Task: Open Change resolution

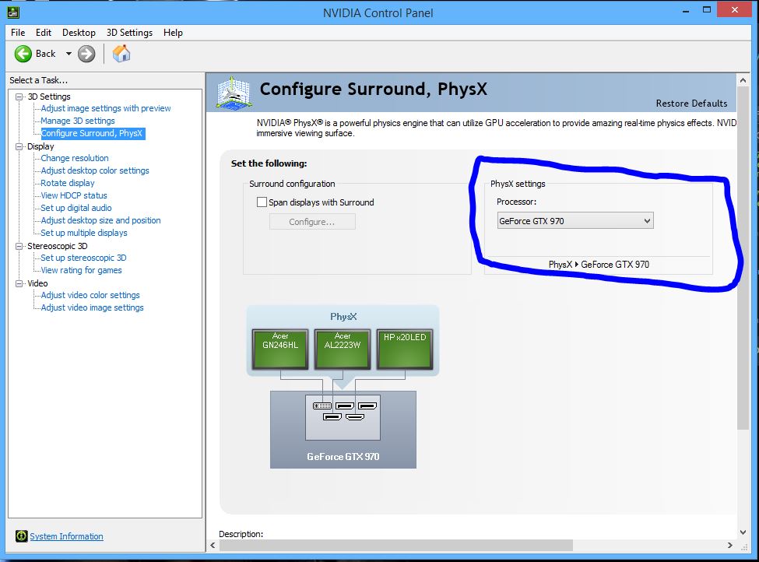Action: pyautogui.click(x=75, y=158)
